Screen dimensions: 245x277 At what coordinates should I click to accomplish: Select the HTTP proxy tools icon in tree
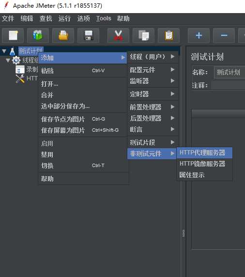(x=20, y=78)
